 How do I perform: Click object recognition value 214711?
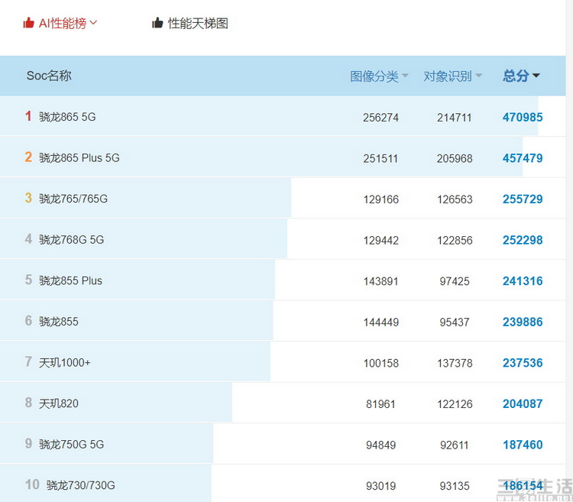pyautogui.click(x=455, y=118)
